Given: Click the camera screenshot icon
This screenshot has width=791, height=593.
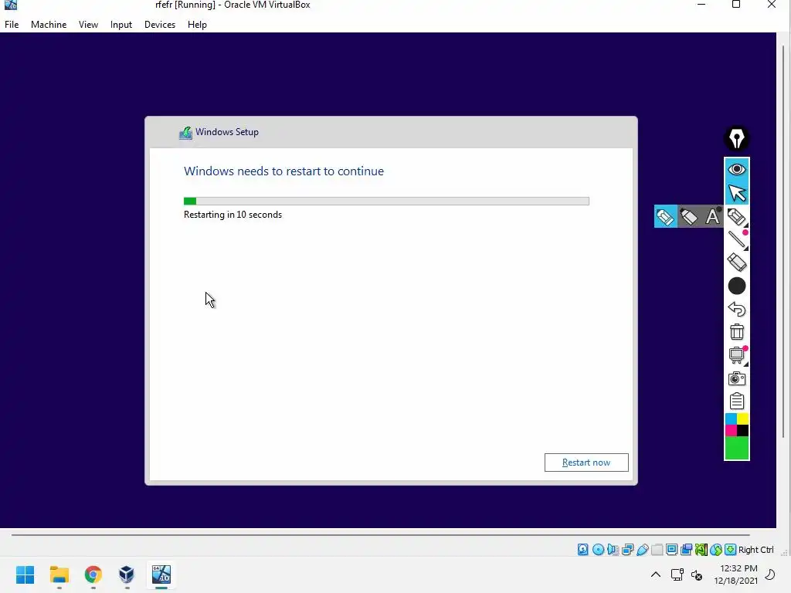Looking at the screenshot, I should tap(736, 378).
